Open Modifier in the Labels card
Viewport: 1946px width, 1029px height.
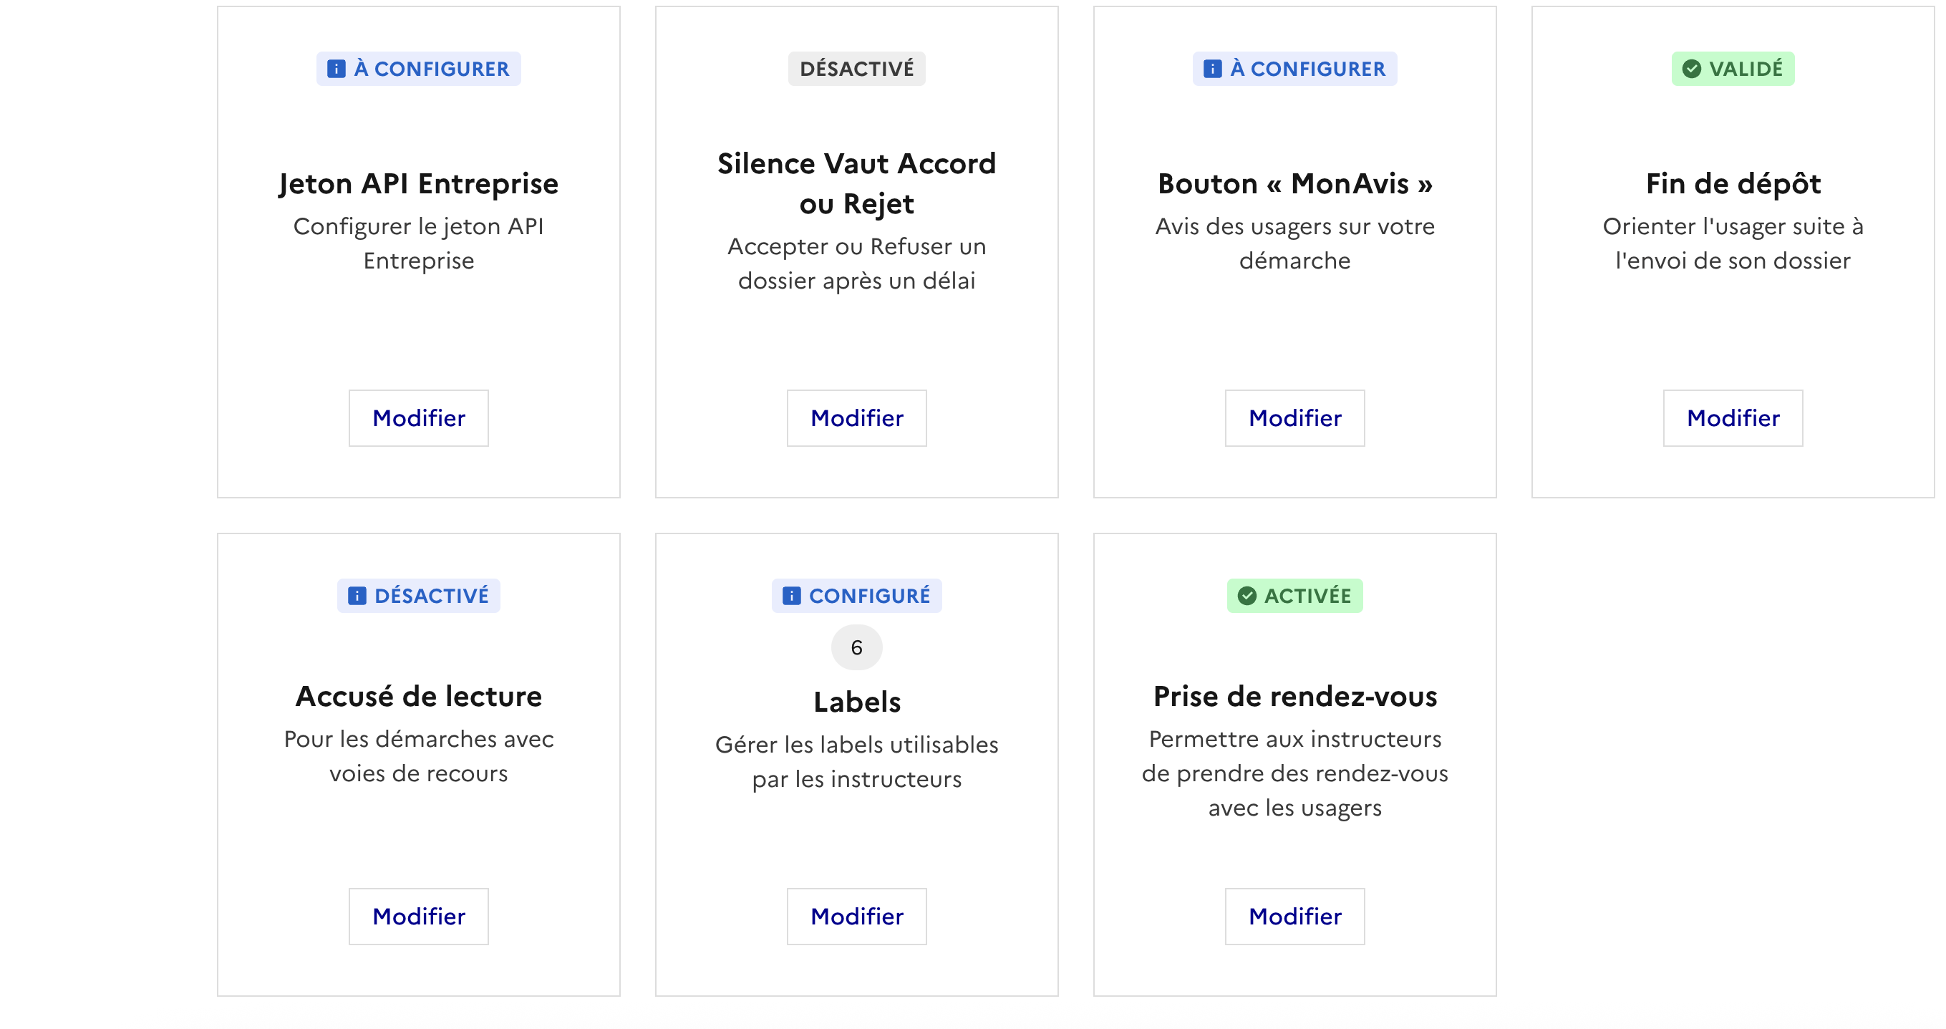(856, 916)
